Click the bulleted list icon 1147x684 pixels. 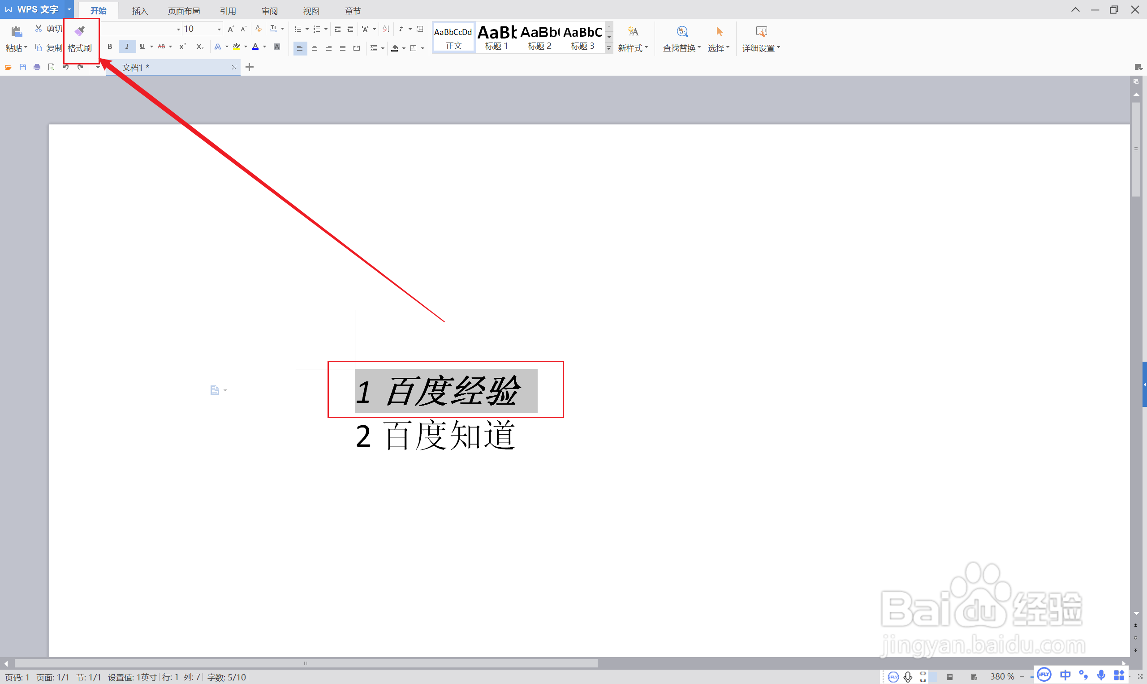coord(298,29)
